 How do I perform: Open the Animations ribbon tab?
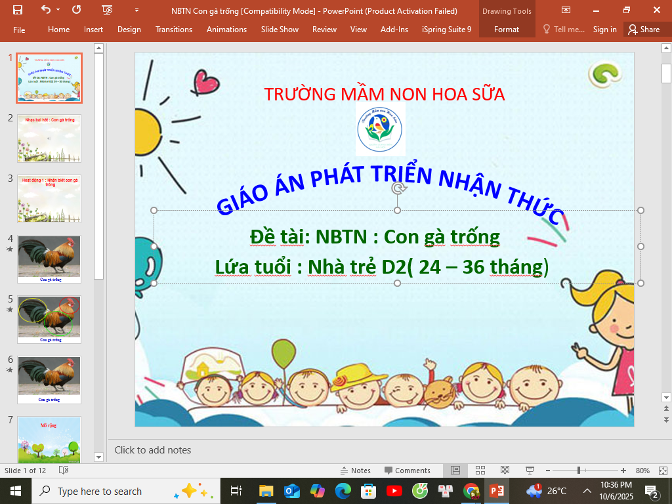pyautogui.click(x=226, y=30)
